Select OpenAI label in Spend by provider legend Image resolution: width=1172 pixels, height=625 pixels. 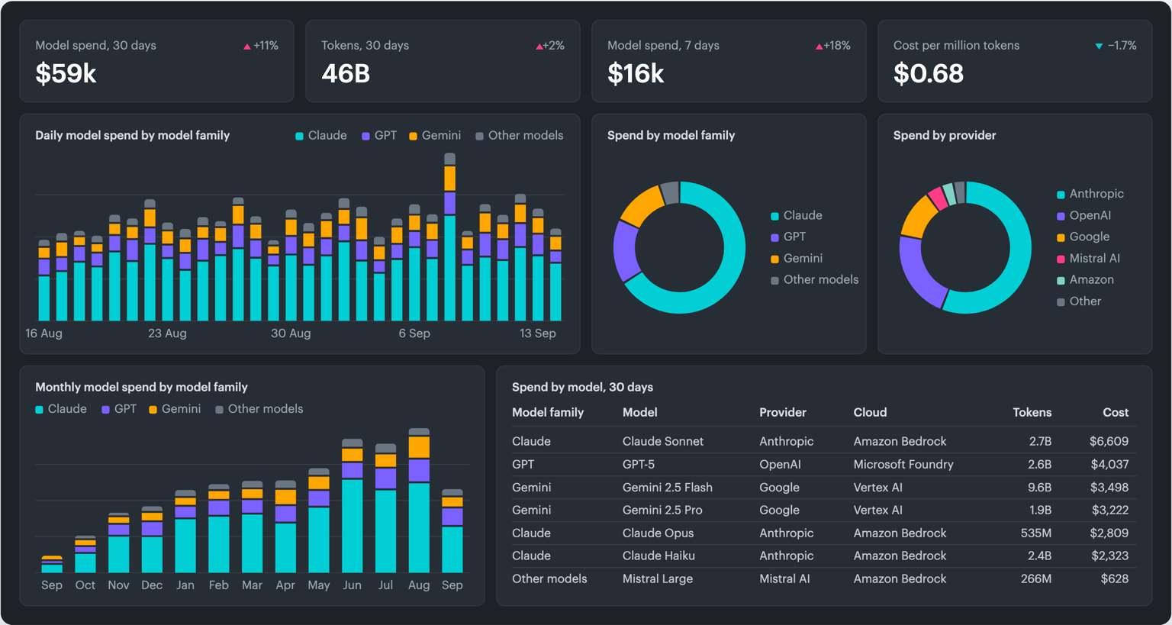pos(1090,215)
